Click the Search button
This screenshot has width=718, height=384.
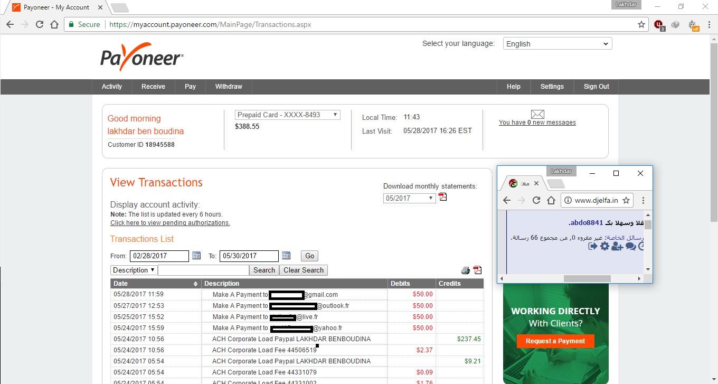264,270
